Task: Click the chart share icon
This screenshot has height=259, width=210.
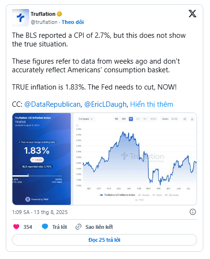Action: point(185,119)
